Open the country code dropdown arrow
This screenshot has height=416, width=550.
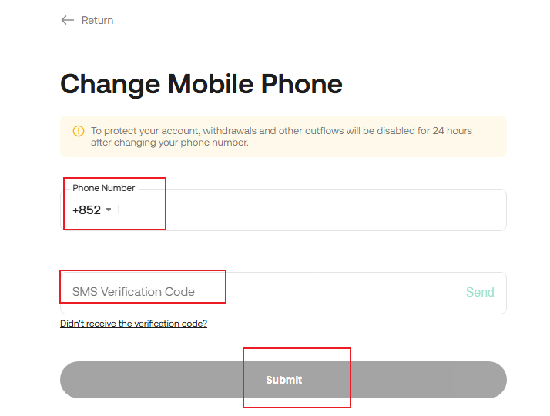109,210
